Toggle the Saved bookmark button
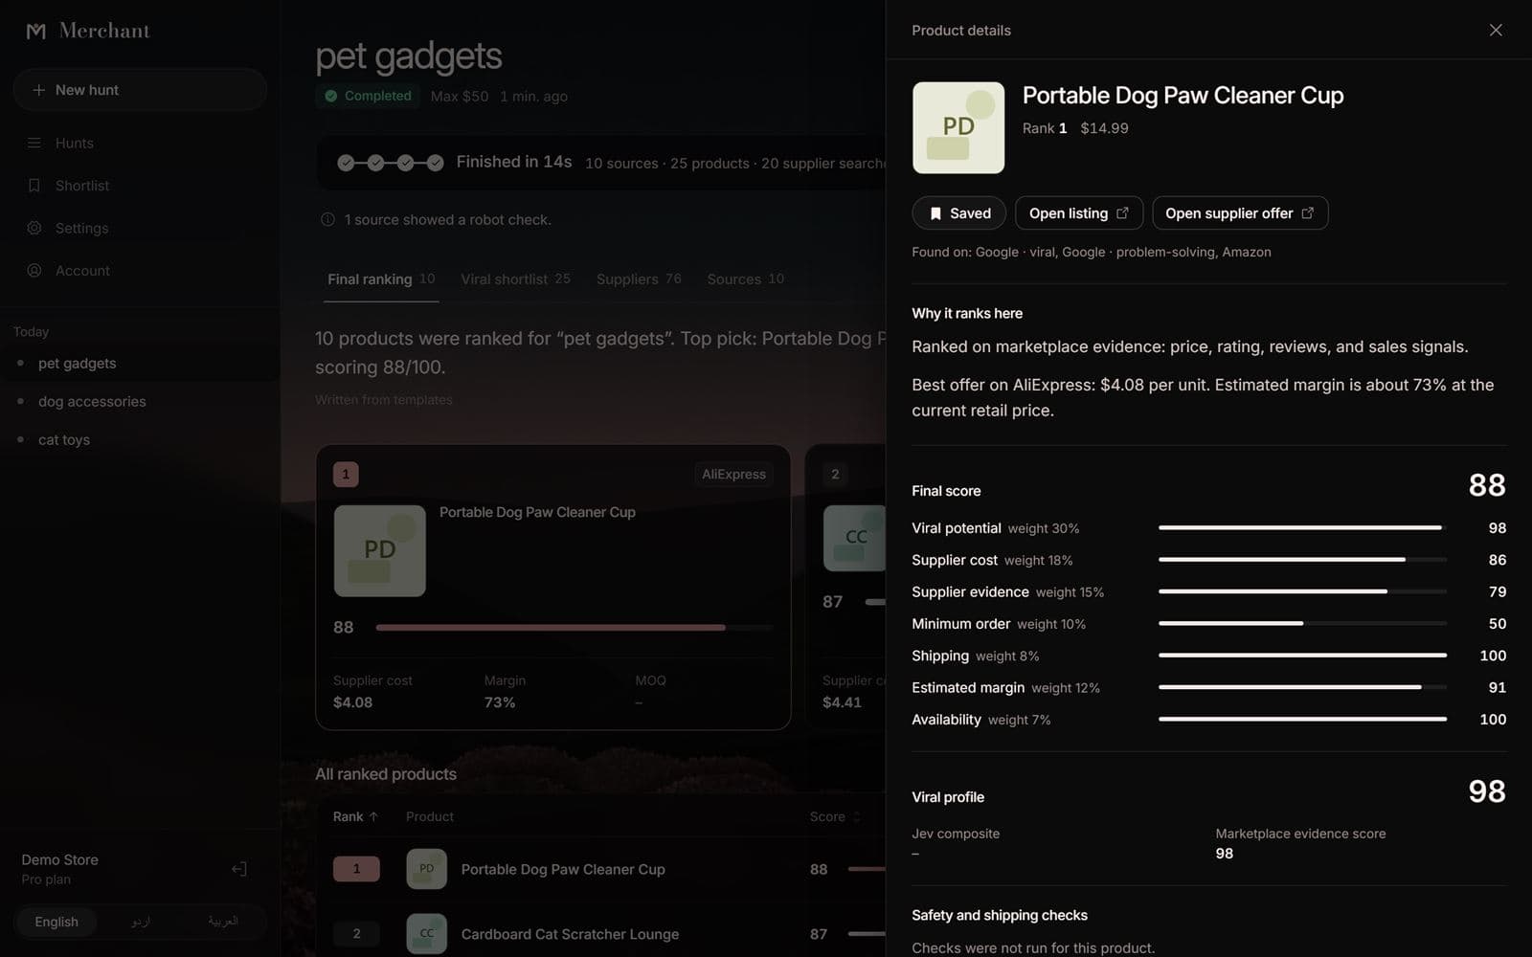1532x957 pixels. click(958, 213)
